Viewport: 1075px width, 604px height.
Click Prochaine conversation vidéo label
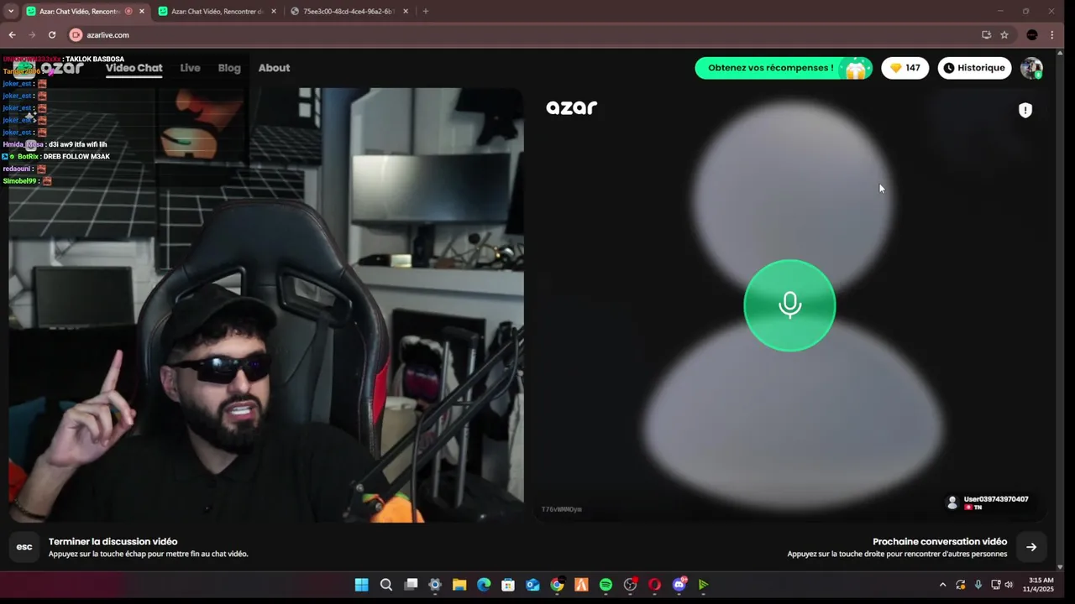[940, 542]
